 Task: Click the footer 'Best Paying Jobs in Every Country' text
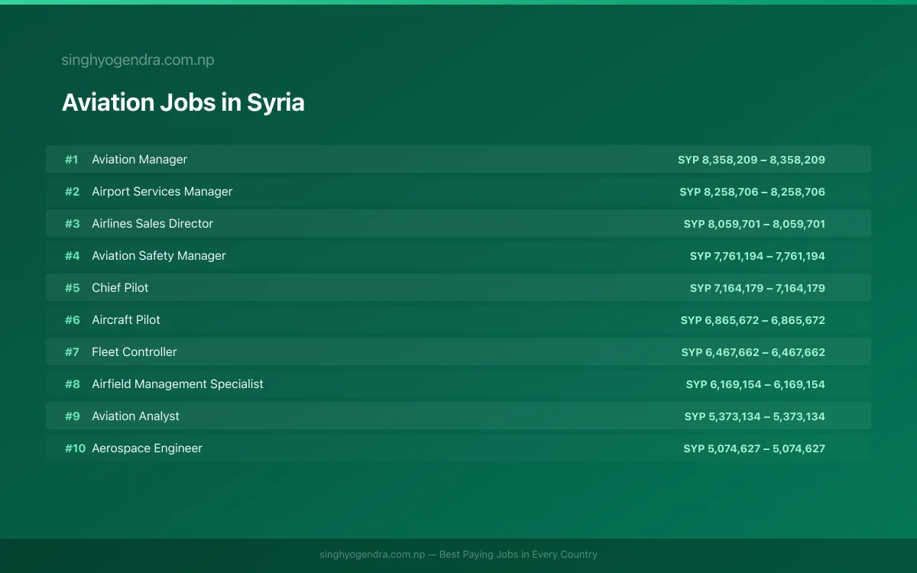[x=518, y=555]
